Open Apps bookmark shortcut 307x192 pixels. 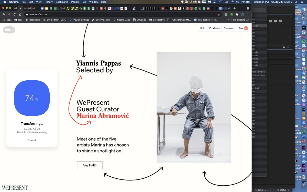[x=7, y=20]
